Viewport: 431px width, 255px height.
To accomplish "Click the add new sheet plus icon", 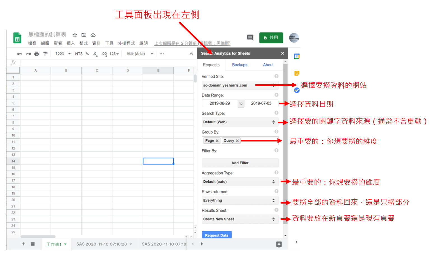I will (x=24, y=244).
